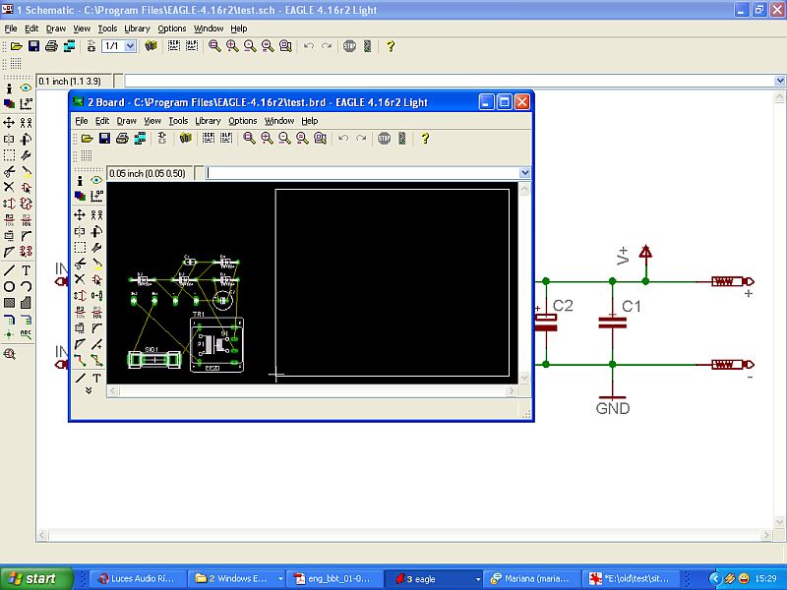Expand the Schematic command line history dropdown
Image resolution: width=787 pixels, height=590 pixels.
pyautogui.click(x=779, y=81)
